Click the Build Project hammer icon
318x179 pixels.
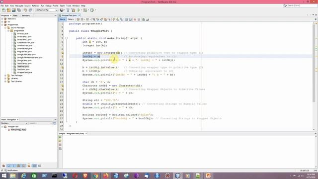click(x=68, y=10)
